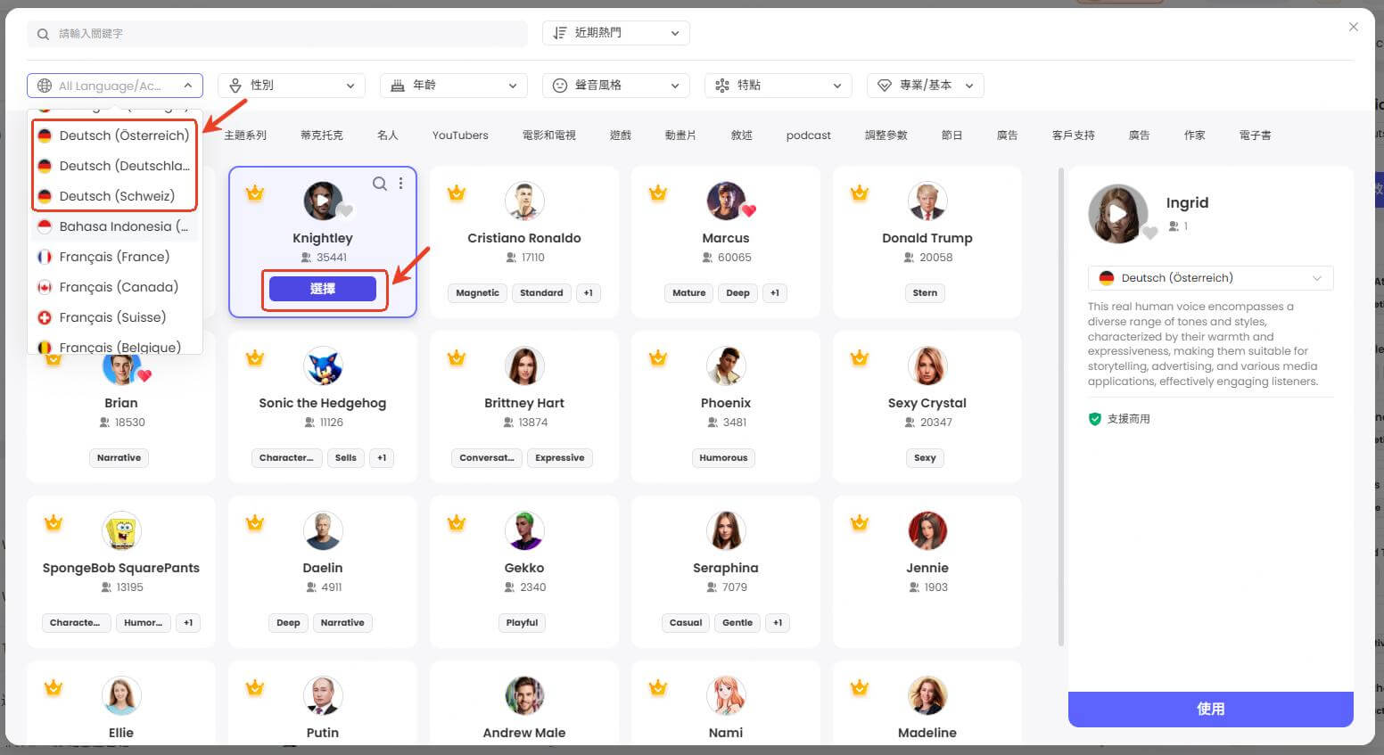Toggle the favorite heart on Brian avatar
The width and height of the screenshot is (1384, 755).
tap(144, 375)
